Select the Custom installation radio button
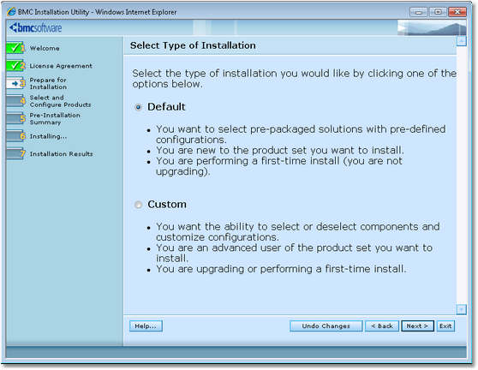478x370 pixels. (x=139, y=205)
